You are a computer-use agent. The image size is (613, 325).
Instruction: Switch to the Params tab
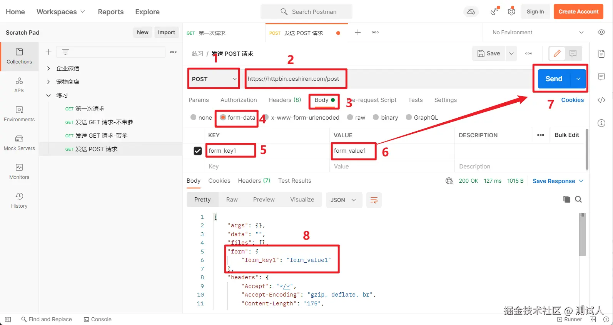click(199, 100)
